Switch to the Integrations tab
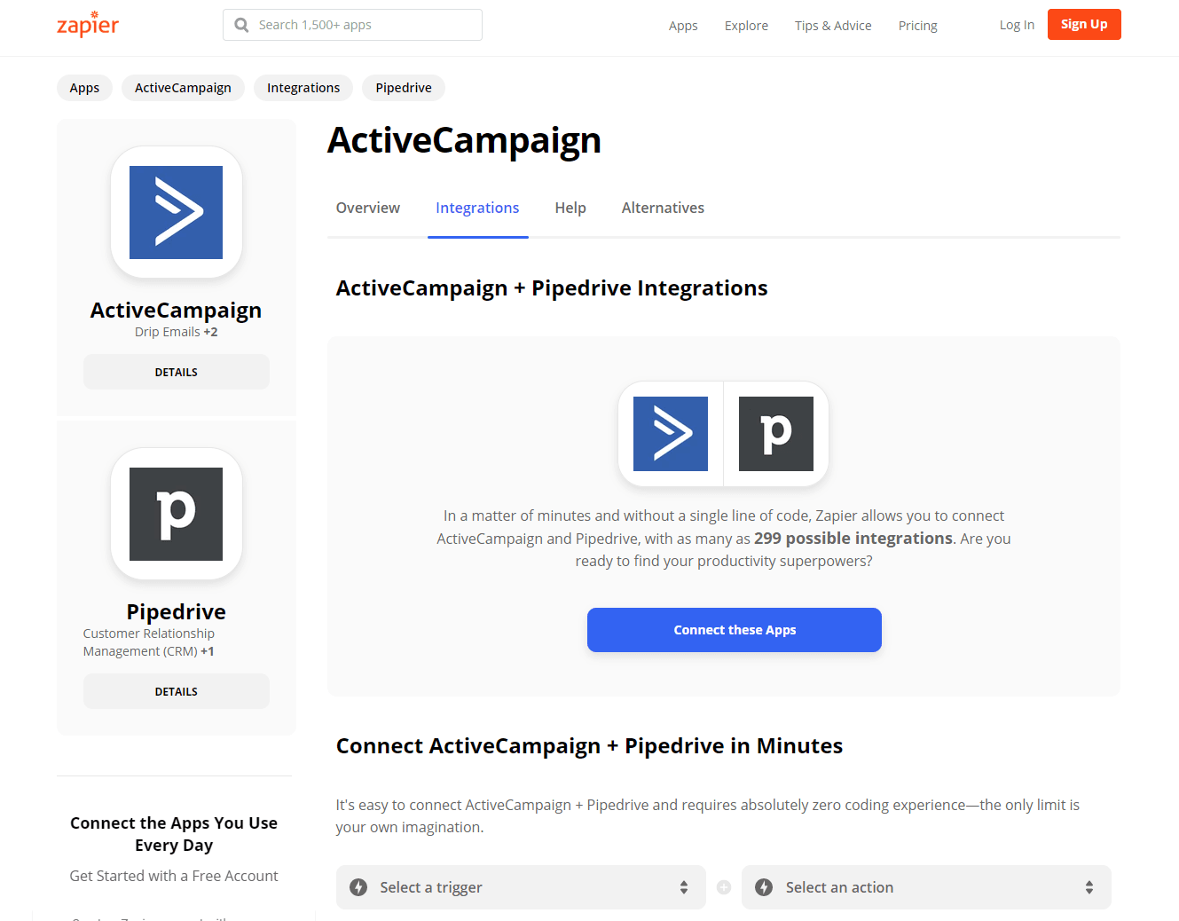Image resolution: width=1179 pixels, height=921 pixels. point(477,208)
